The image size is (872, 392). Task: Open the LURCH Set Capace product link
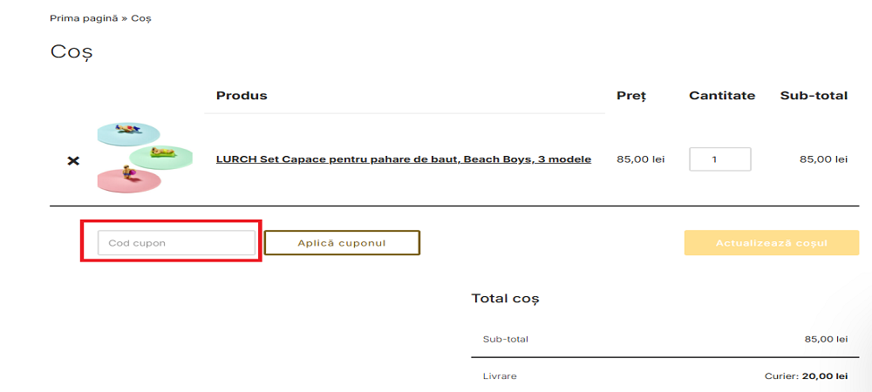pos(404,159)
